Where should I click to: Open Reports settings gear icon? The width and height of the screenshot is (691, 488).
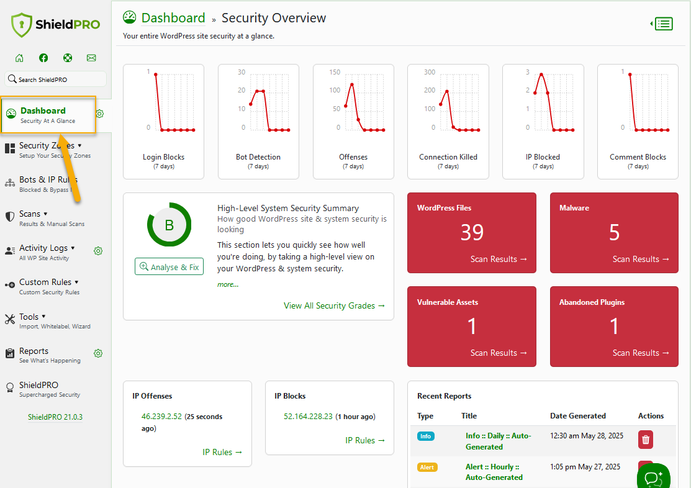click(x=98, y=353)
